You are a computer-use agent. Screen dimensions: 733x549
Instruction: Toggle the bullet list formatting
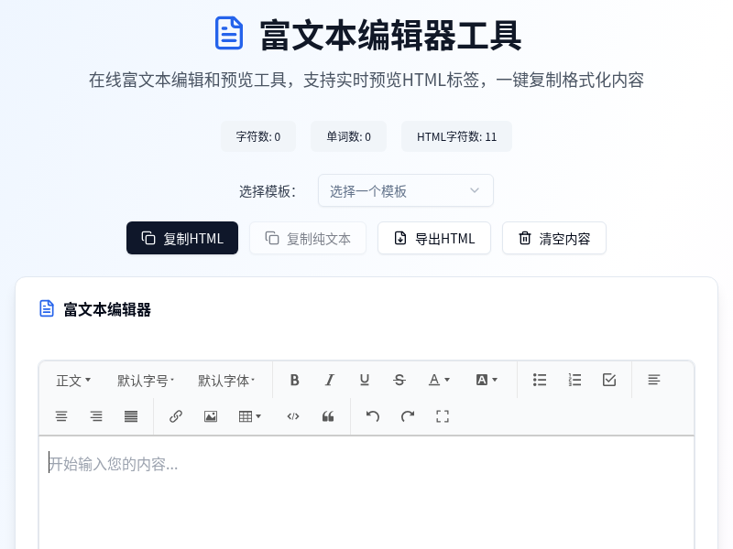coord(540,380)
